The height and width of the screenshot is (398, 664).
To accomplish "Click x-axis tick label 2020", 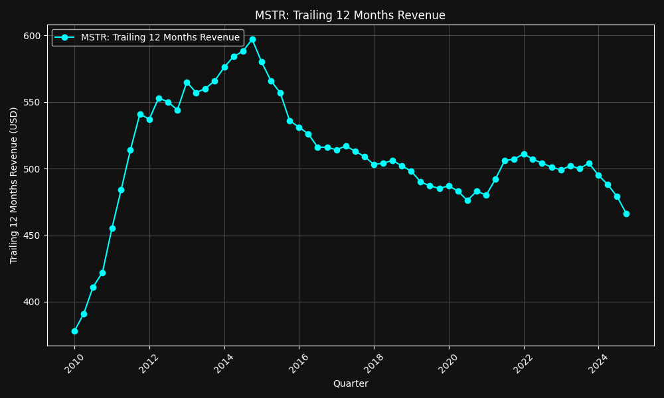I will pos(448,364).
